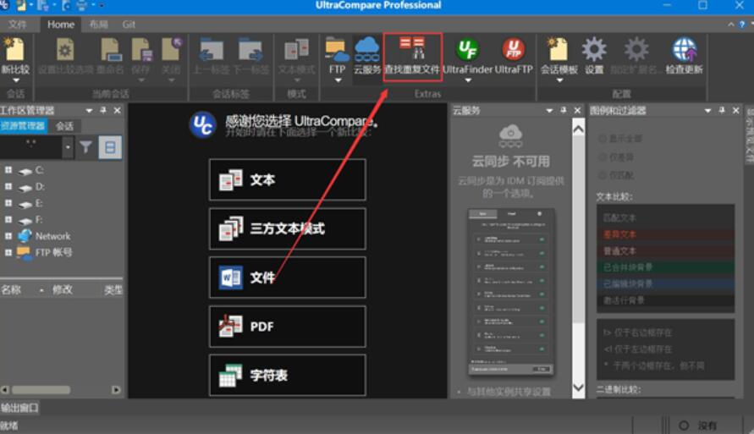Image resolution: width=754 pixels, height=434 pixels.
Task: Click the 关闭 close session icon
Action: (171, 49)
